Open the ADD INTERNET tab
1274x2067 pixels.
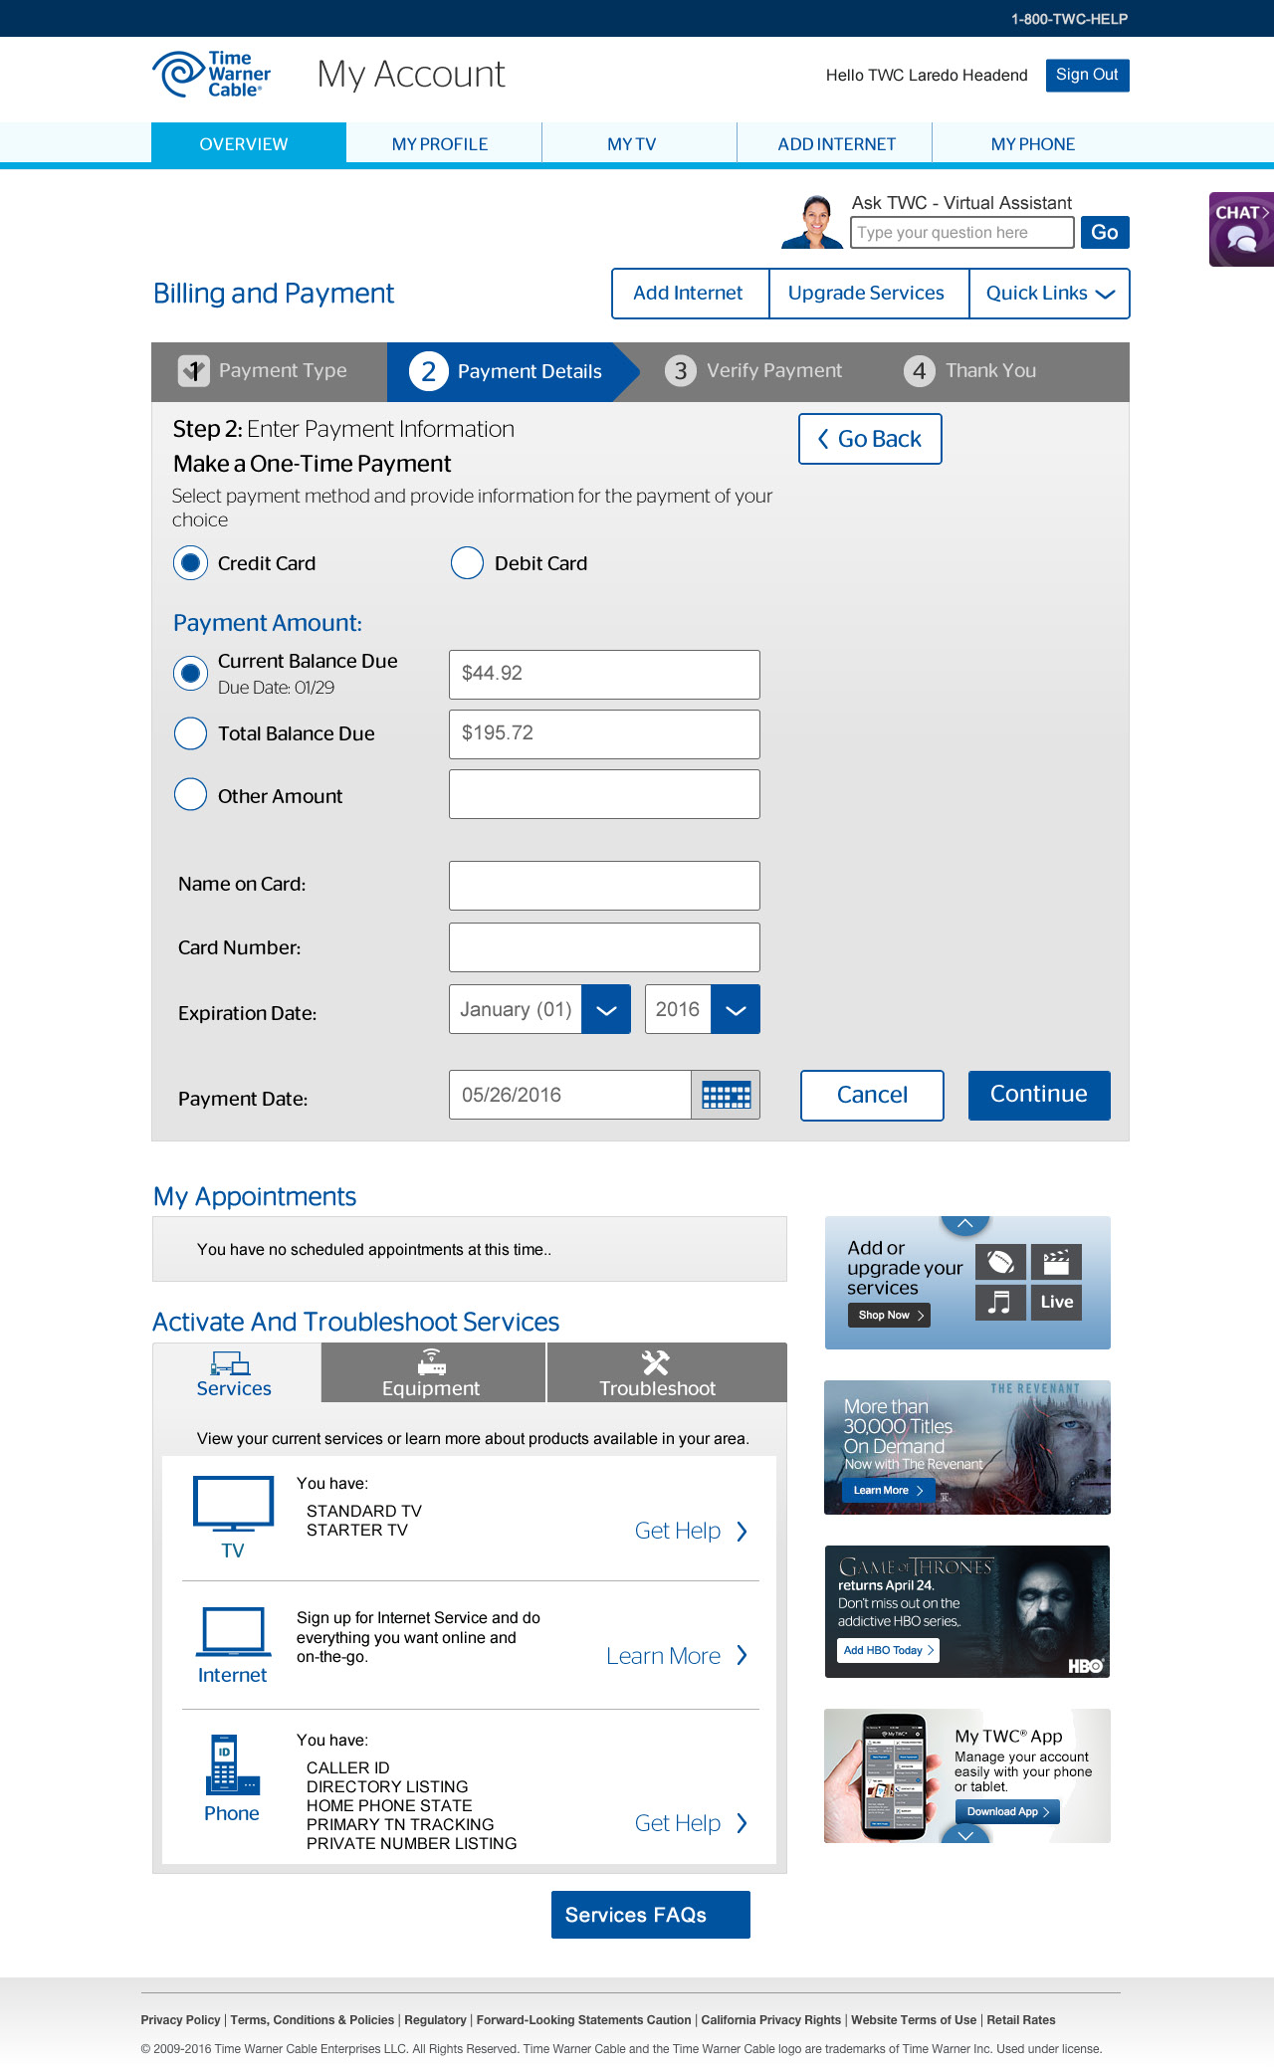point(834,143)
